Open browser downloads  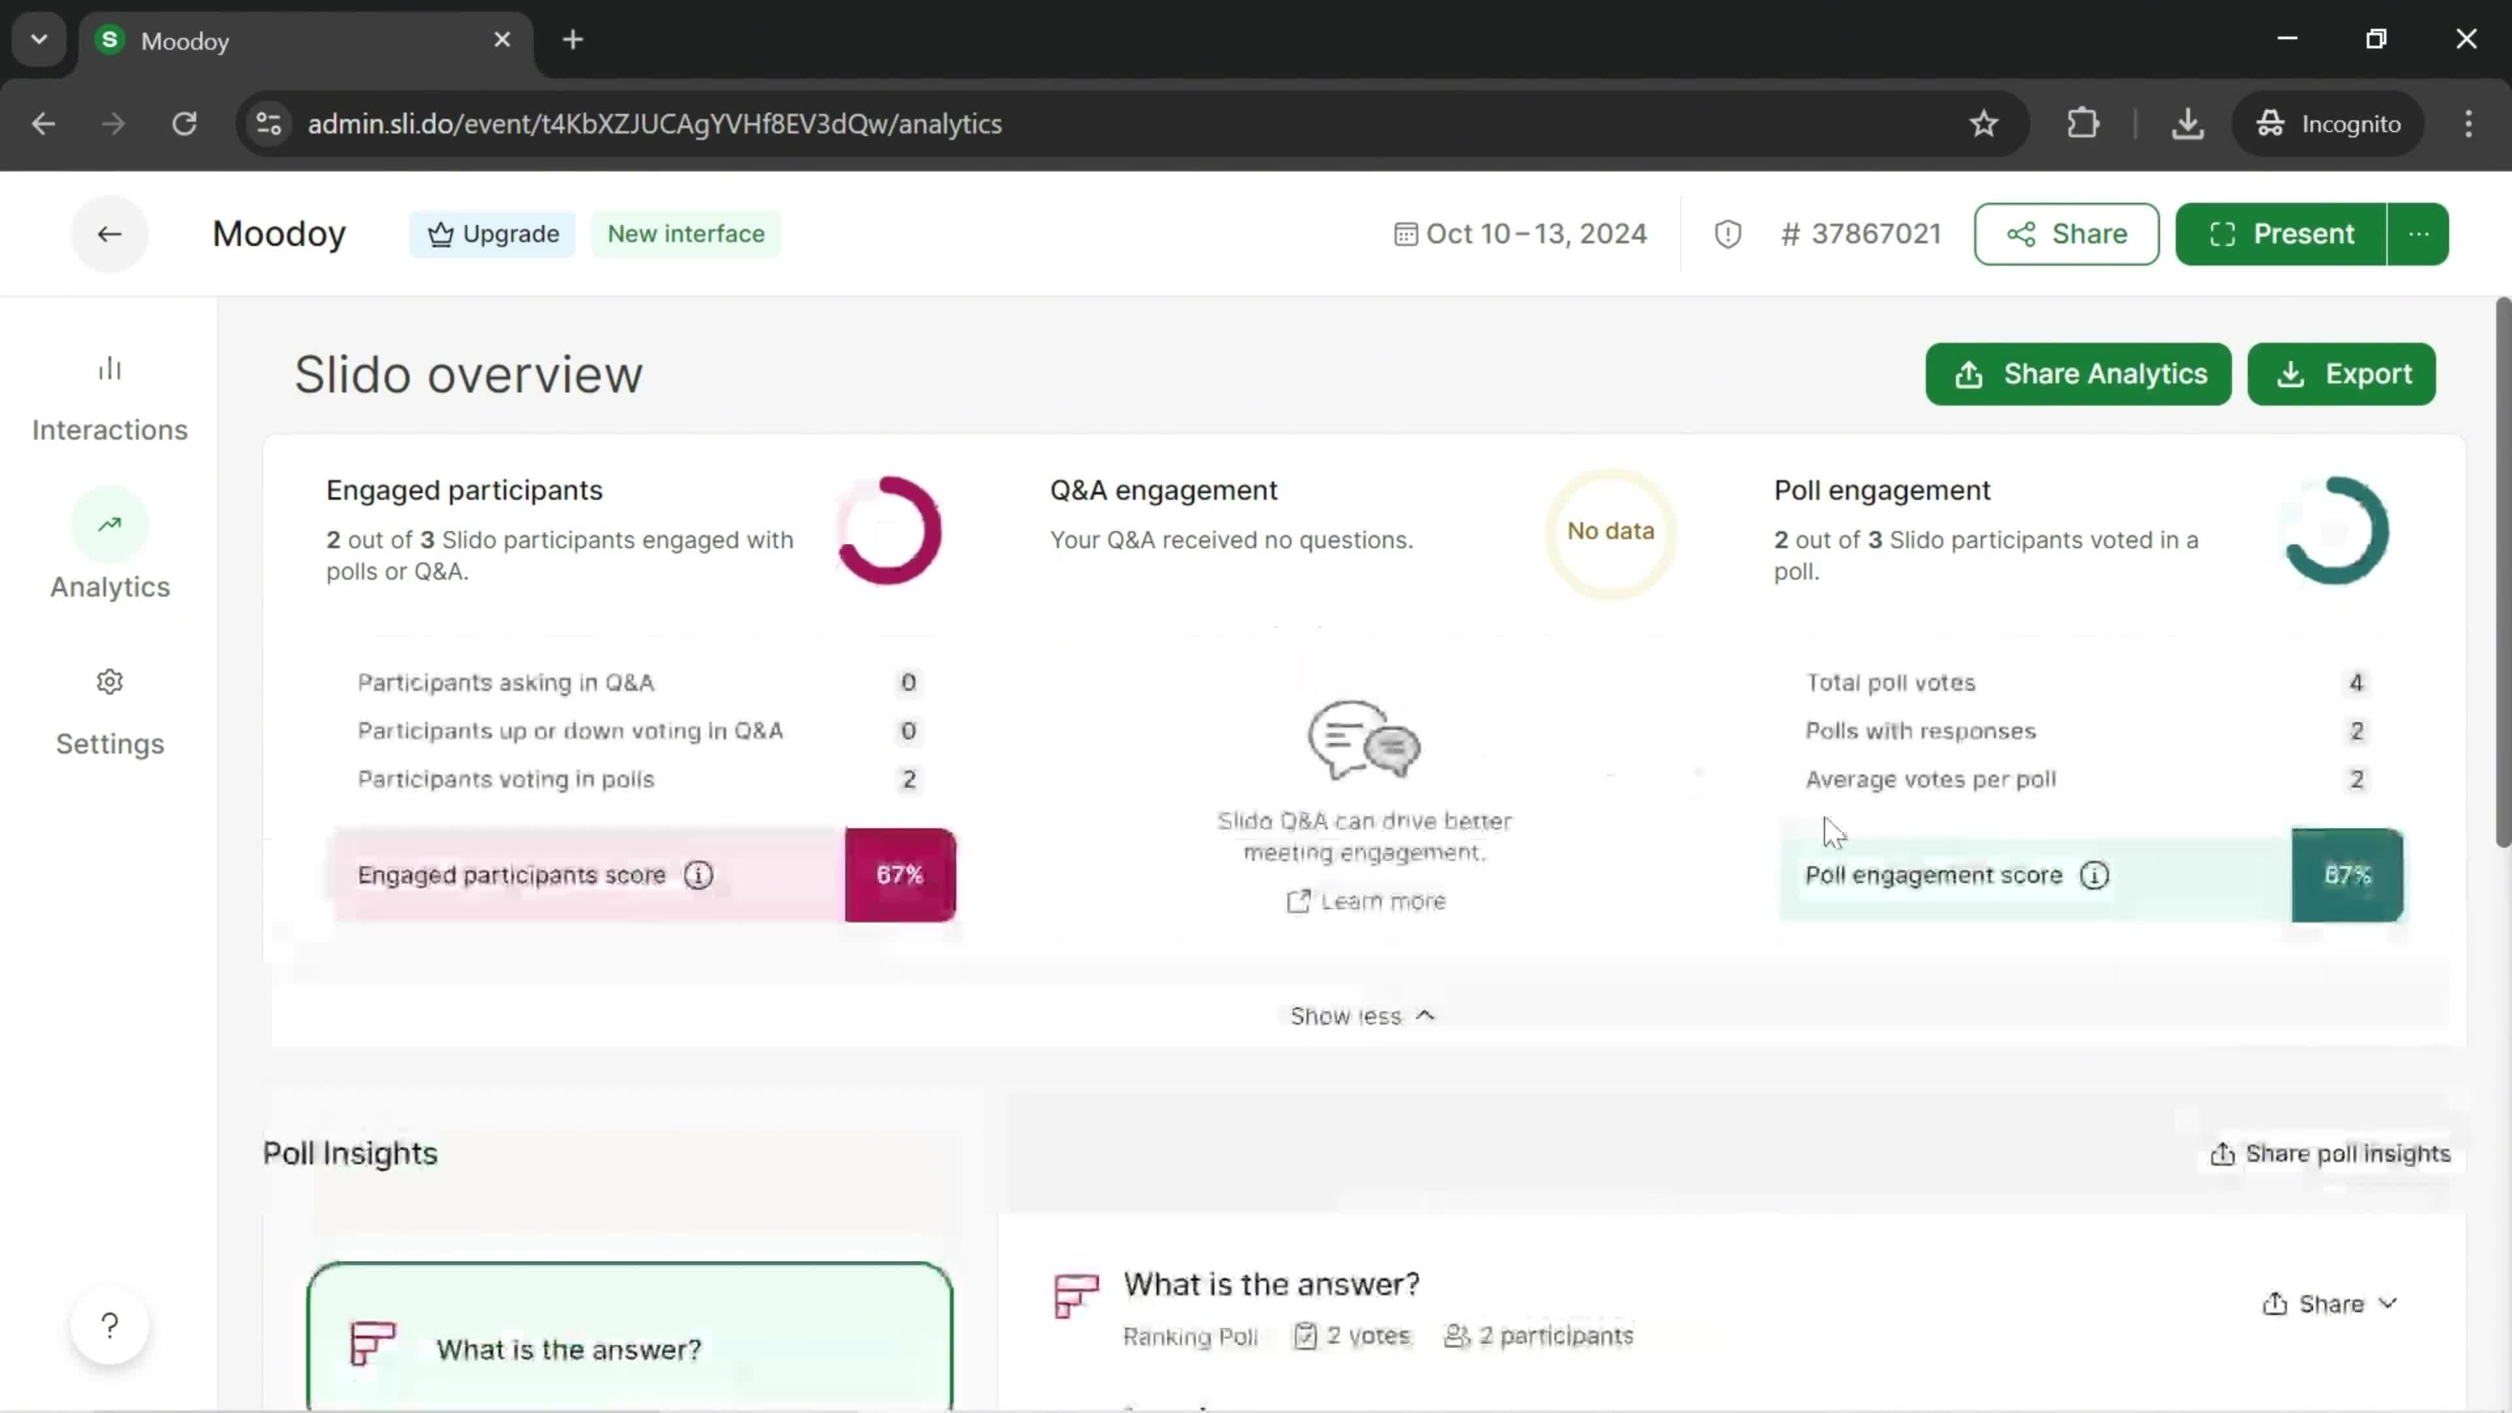click(2188, 124)
